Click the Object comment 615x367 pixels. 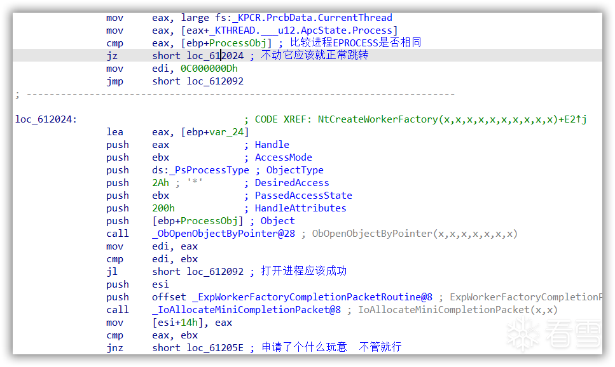pos(278,221)
